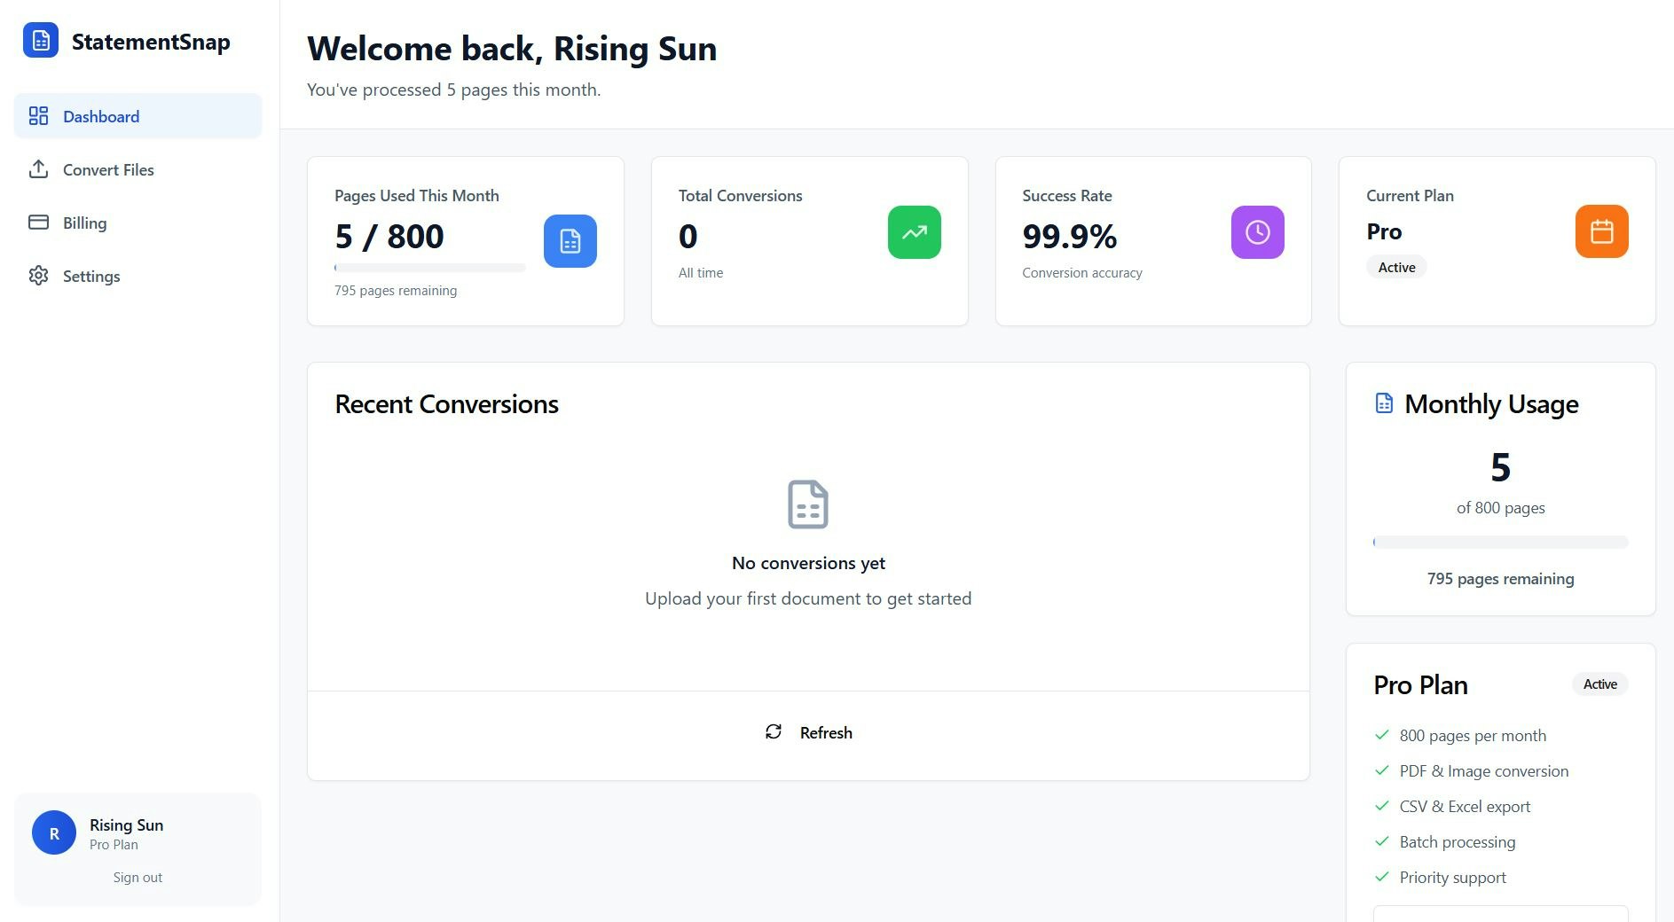Click the green checkmark next to Batch processing
Screen dimensions: 1674x922
pyautogui.click(x=1381, y=841)
